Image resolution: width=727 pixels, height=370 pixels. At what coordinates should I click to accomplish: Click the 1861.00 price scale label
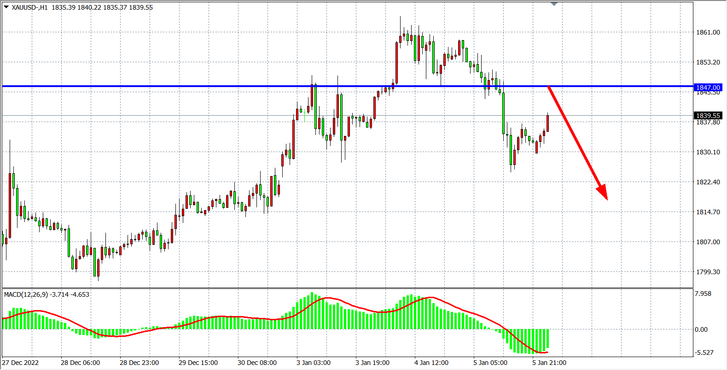point(708,32)
